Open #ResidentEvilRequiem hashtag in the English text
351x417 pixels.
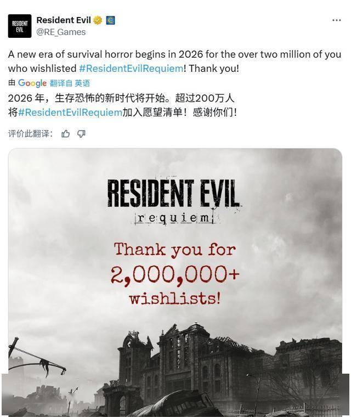(x=131, y=69)
